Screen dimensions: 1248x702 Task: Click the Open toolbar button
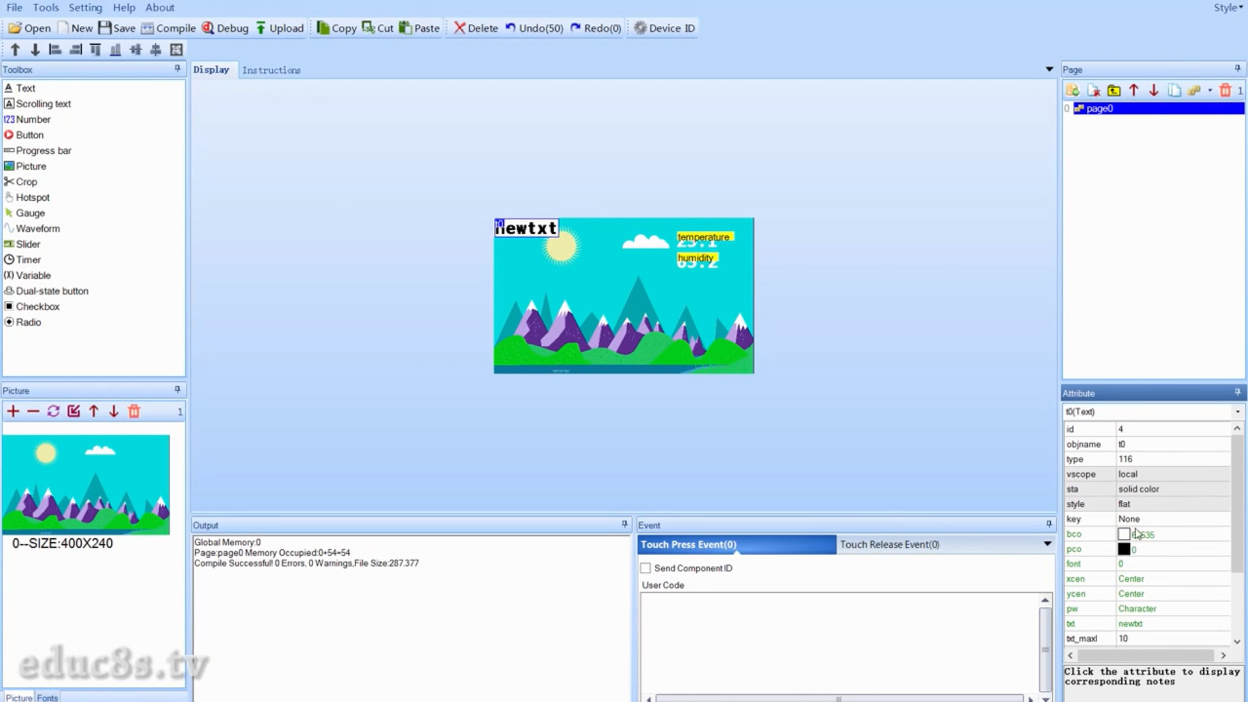tap(29, 28)
